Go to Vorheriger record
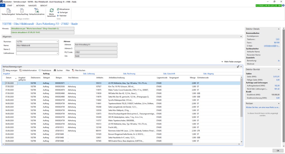This screenshot has height=154, width=285. tap(63, 12)
